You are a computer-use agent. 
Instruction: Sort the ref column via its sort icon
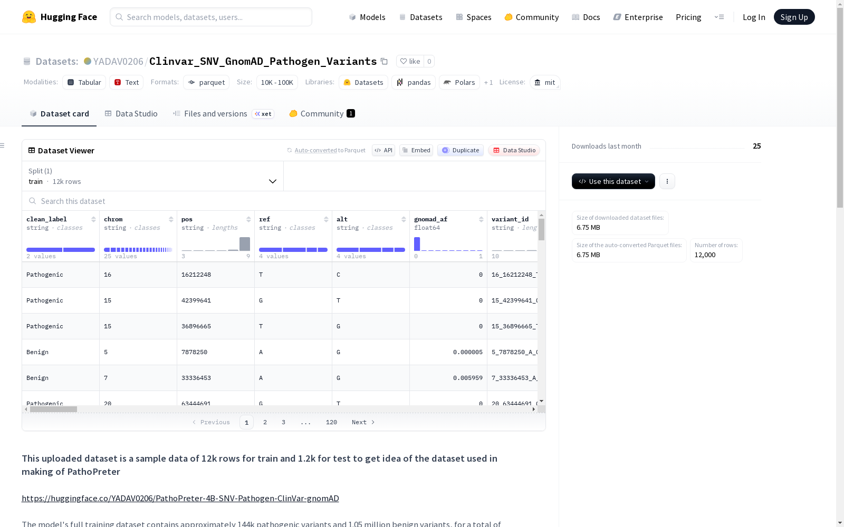[326, 219]
